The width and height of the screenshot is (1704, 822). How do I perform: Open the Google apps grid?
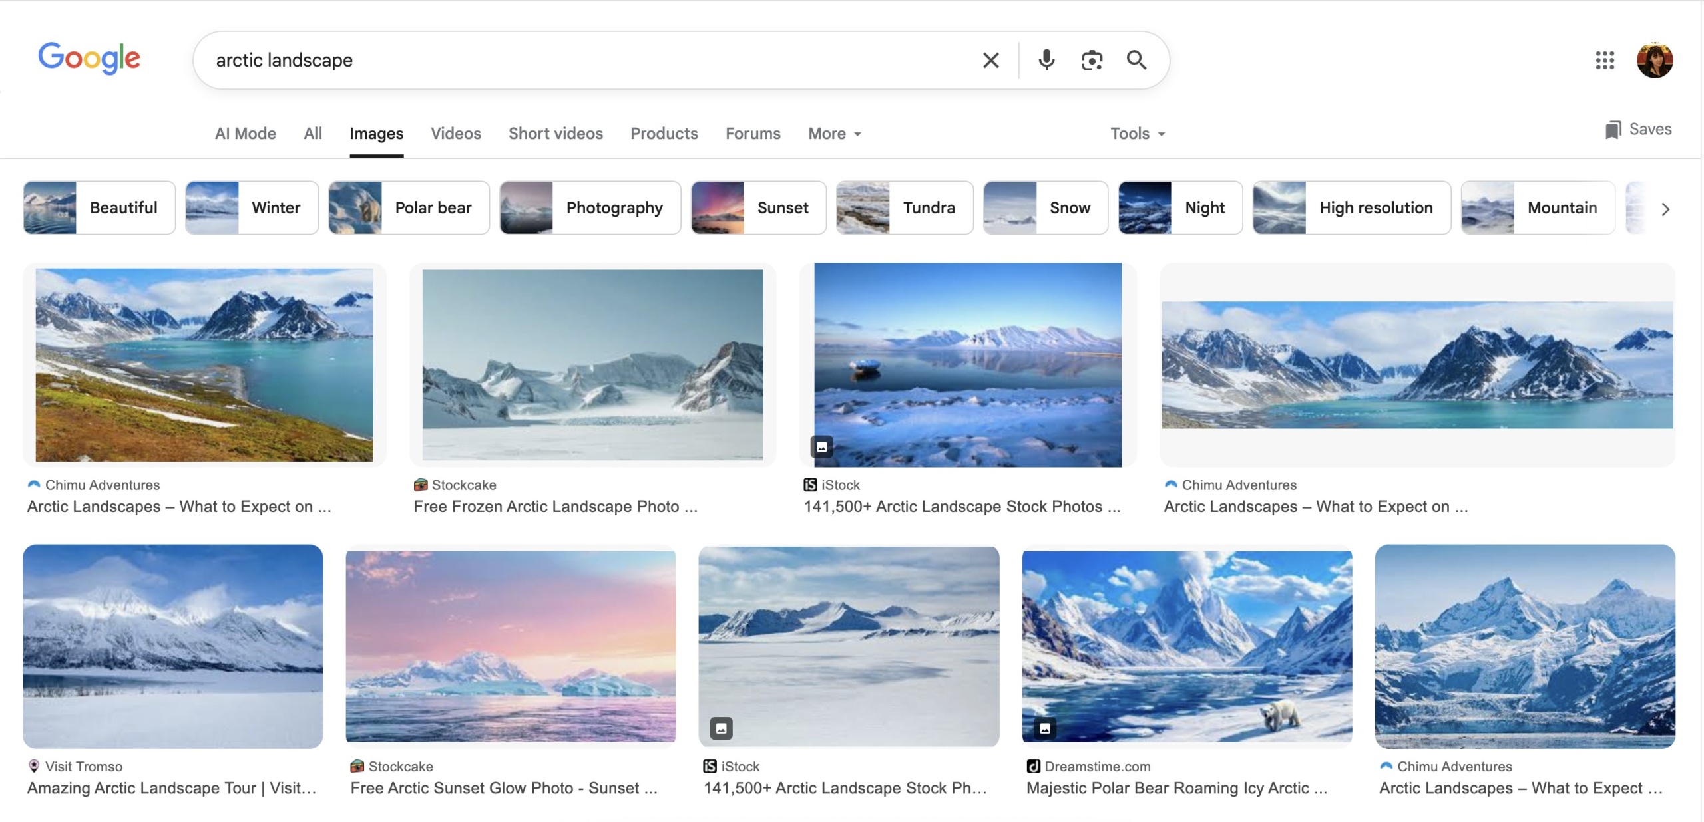tap(1605, 61)
